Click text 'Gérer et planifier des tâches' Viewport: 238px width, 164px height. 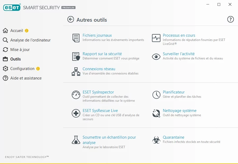[x=182, y=97]
